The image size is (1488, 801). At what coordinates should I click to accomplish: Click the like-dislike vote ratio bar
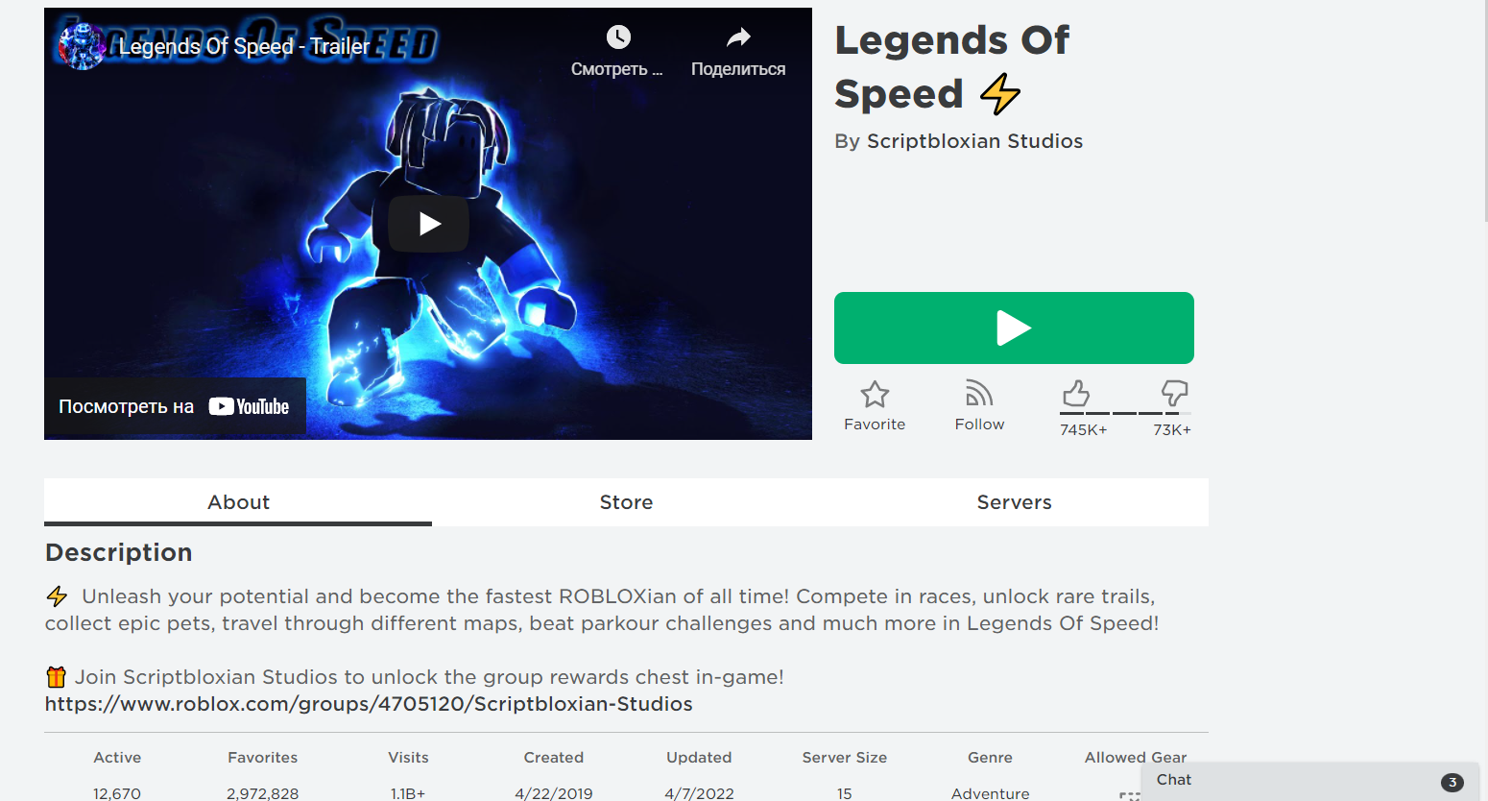coord(1125,413)
